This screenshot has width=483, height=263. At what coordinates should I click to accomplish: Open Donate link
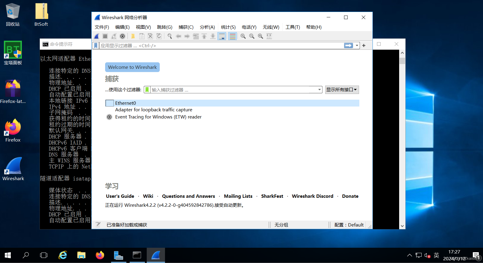coord(350,196)
